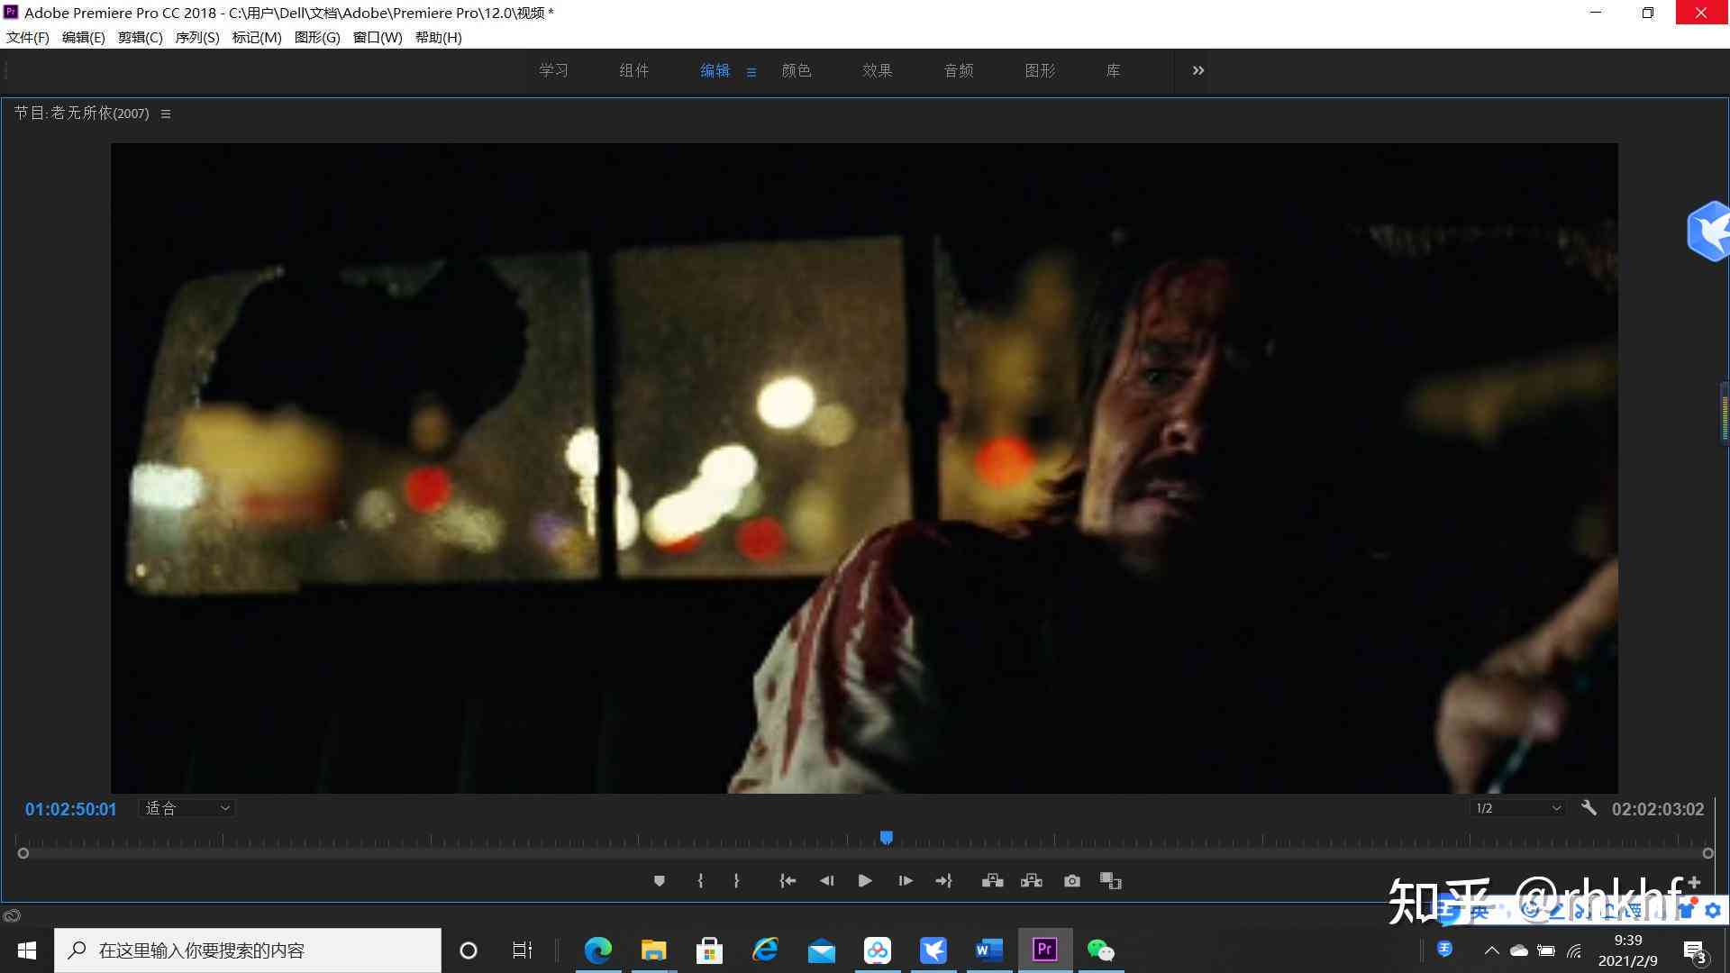
Task: Show more workspaces with double chevron
Action: [x=1198, y=70]
